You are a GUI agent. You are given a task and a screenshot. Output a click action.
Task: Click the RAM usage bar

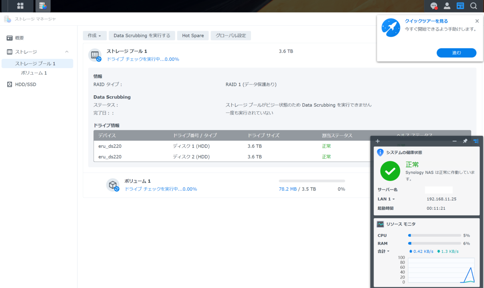(434, 243)
